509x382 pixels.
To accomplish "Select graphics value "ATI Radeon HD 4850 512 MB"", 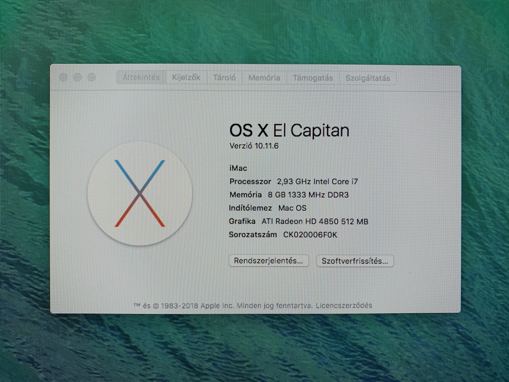I will click(315, 221).
